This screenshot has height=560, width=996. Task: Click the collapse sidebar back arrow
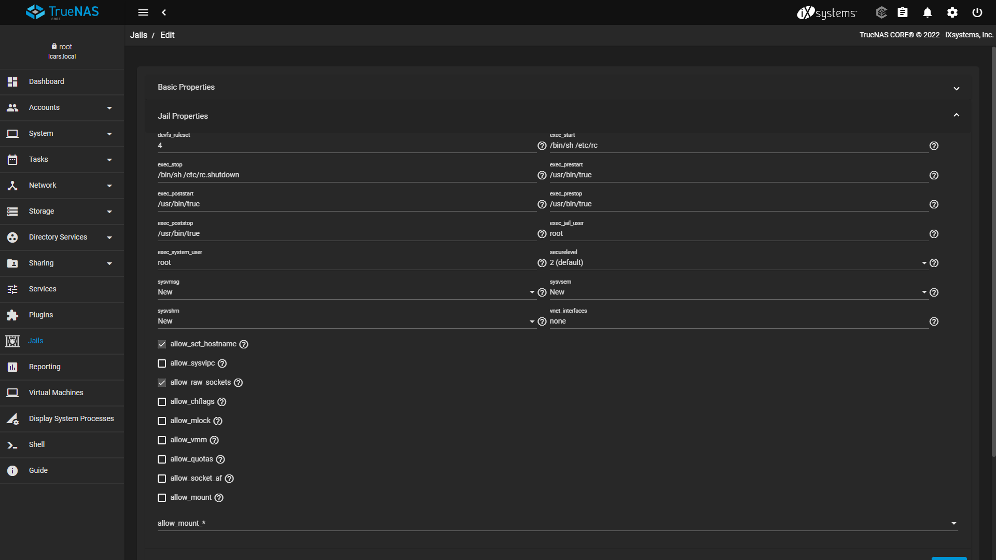pyautogui.click(x=164, y=12)
